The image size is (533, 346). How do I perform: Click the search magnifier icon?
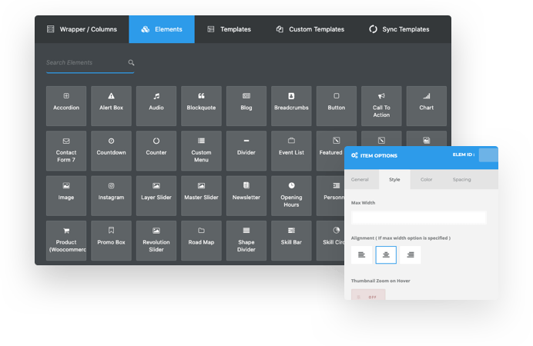click(x=131, y=63)
